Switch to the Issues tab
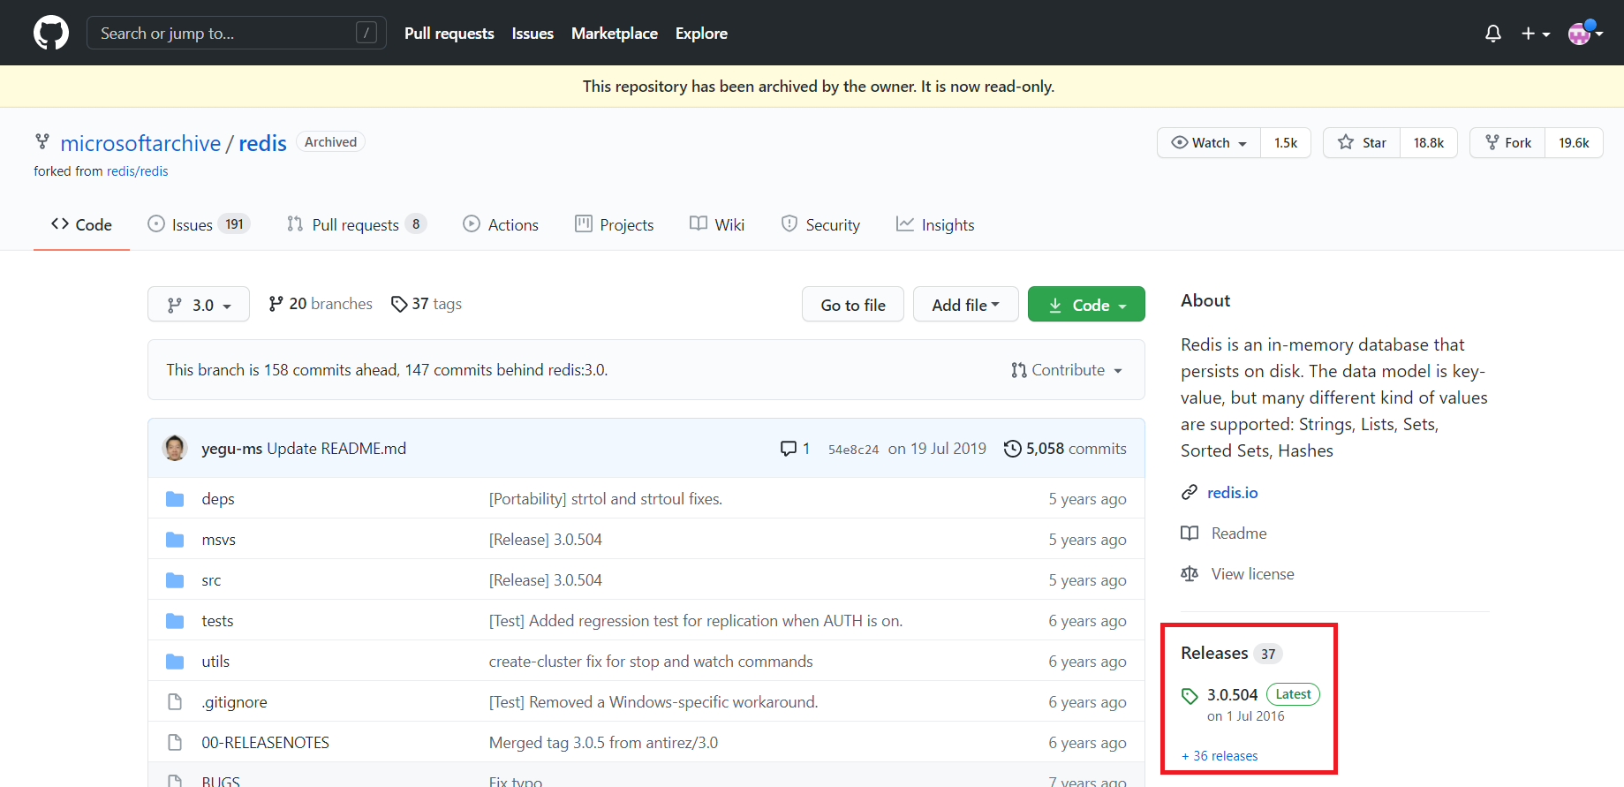The height and width of the screenshot is (787, 1624). [199, 224]
